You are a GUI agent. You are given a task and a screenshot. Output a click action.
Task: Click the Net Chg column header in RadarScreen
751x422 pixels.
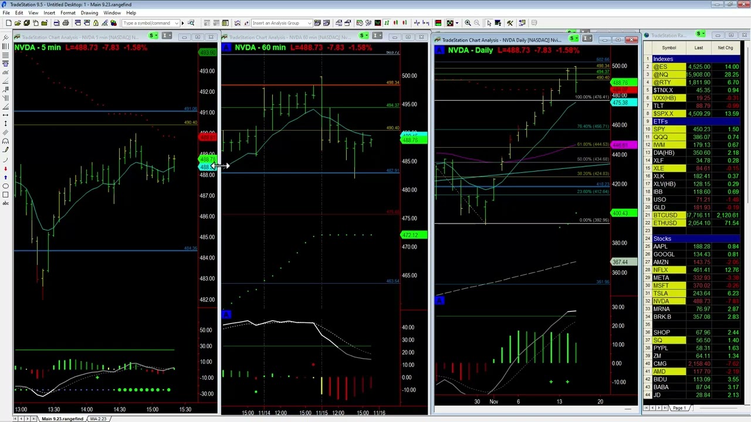click(726, 48)
